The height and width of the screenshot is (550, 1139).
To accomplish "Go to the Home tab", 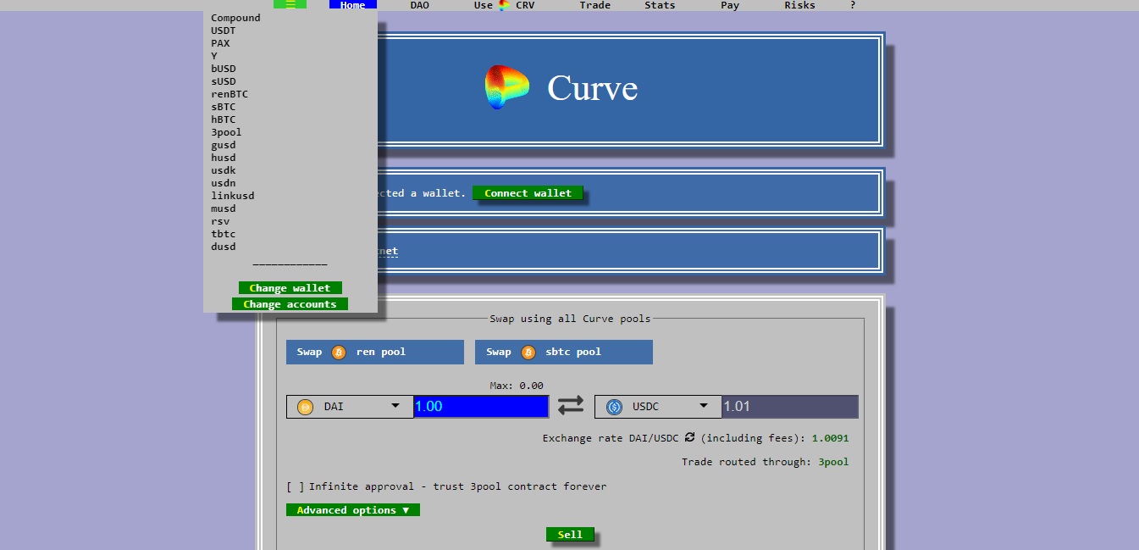I will [352, 5].
